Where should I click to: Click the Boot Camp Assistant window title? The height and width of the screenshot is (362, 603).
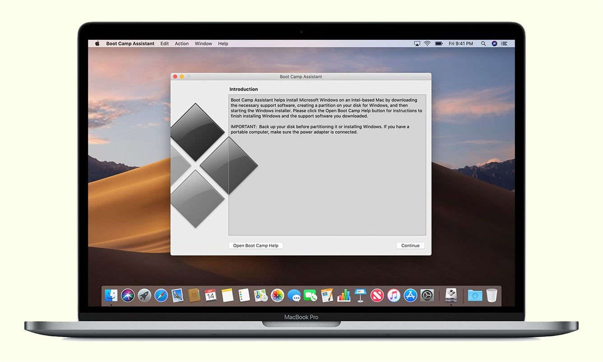pyautogui.click(x=301, y=77)
